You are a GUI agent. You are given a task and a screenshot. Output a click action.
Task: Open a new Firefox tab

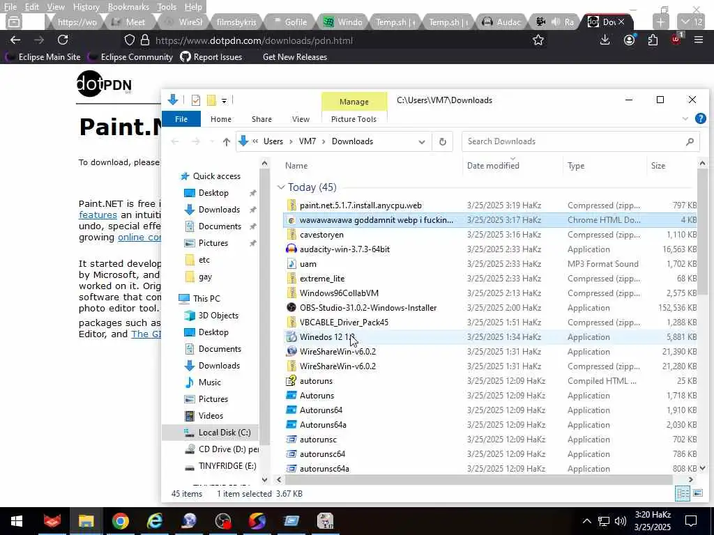[x=661, y=22]
